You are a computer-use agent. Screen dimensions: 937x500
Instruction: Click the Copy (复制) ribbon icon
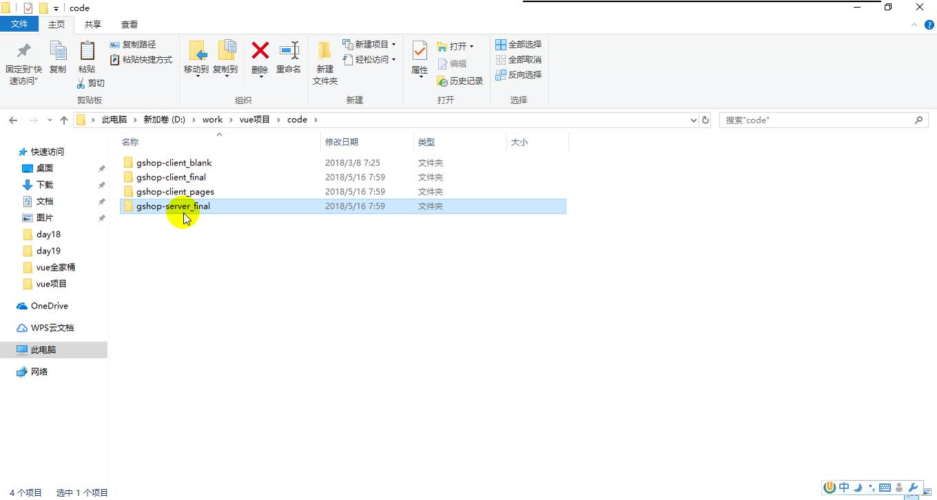[x=58, y=52]
